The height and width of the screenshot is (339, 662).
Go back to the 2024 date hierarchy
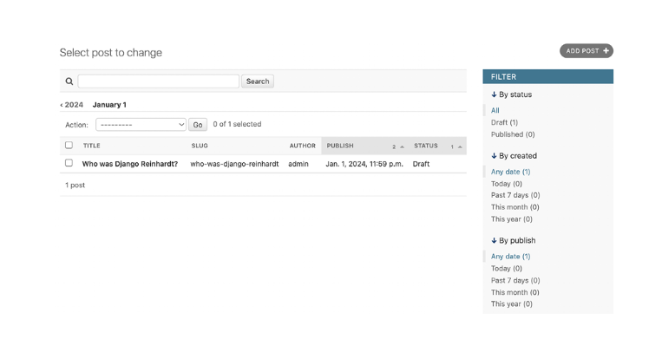click(x=71, y=105)
